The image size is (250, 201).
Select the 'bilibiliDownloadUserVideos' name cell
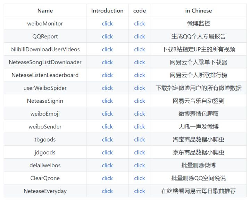45,49
